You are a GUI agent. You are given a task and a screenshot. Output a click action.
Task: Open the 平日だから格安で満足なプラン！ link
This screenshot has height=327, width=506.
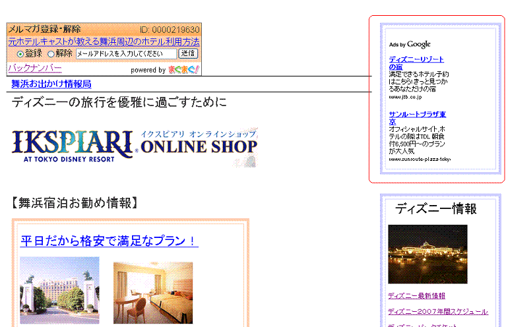point(109,241)
